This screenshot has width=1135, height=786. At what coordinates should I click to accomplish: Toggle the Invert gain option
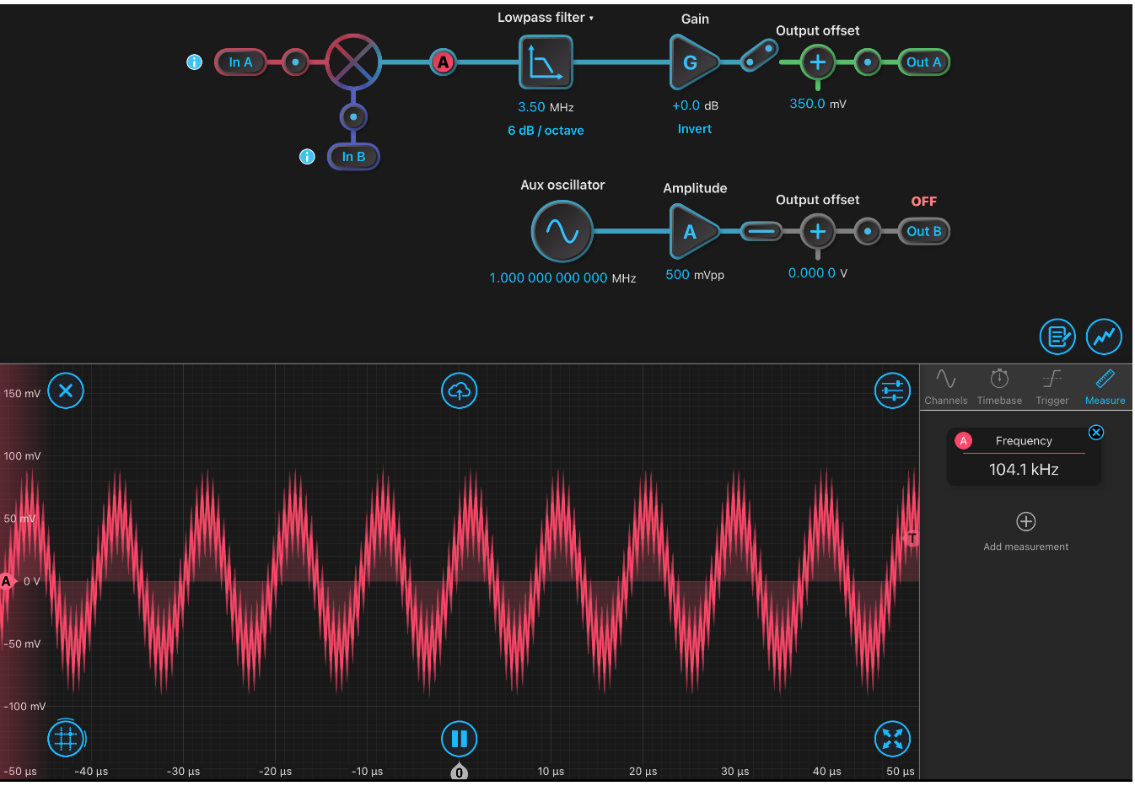coord(695,129)
